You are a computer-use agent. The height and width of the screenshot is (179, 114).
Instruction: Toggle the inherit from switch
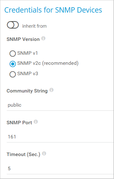coord(13,25)
